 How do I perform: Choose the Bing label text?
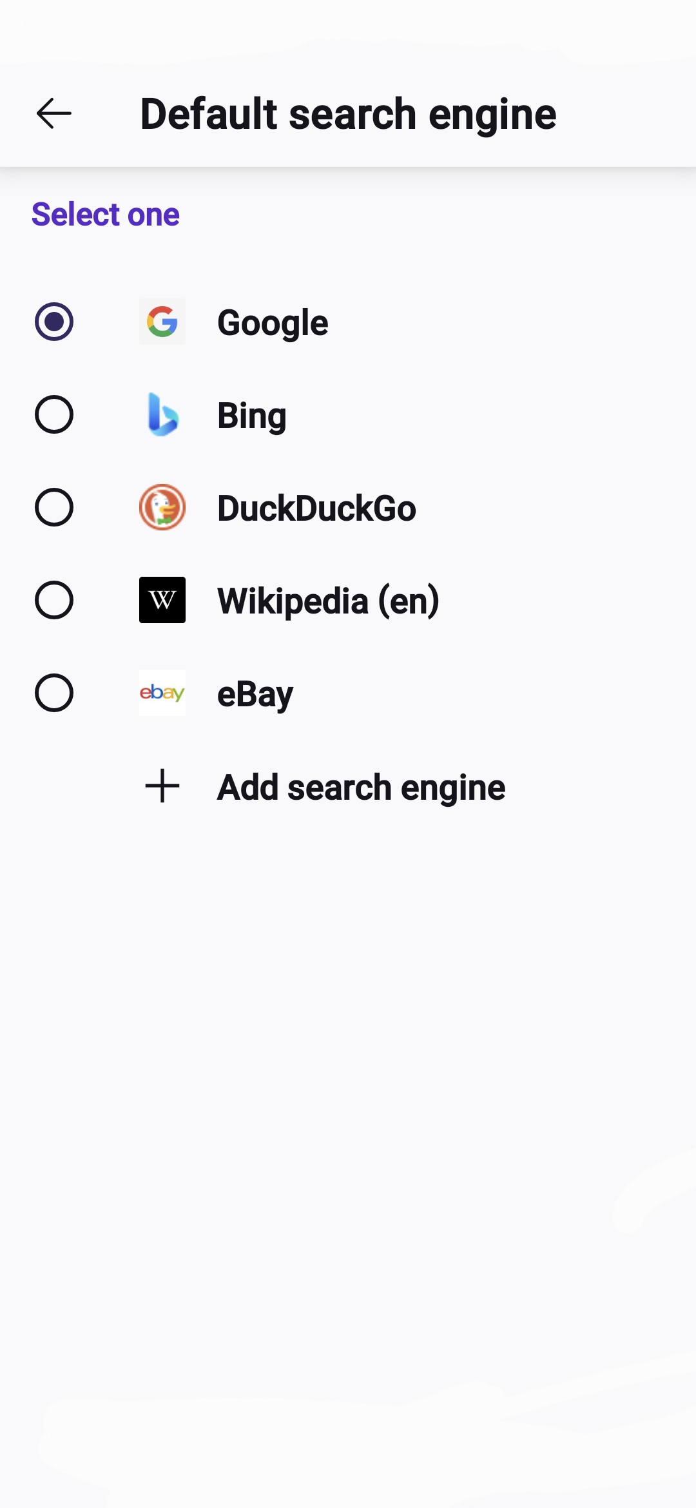[x=252, y=416]
